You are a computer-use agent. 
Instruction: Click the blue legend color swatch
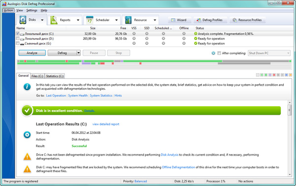(286, 75)
